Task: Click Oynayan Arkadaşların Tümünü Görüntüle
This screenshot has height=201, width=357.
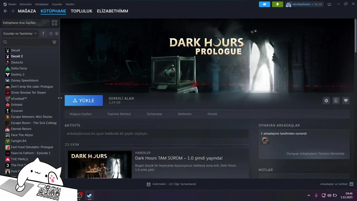Action: 315,154
